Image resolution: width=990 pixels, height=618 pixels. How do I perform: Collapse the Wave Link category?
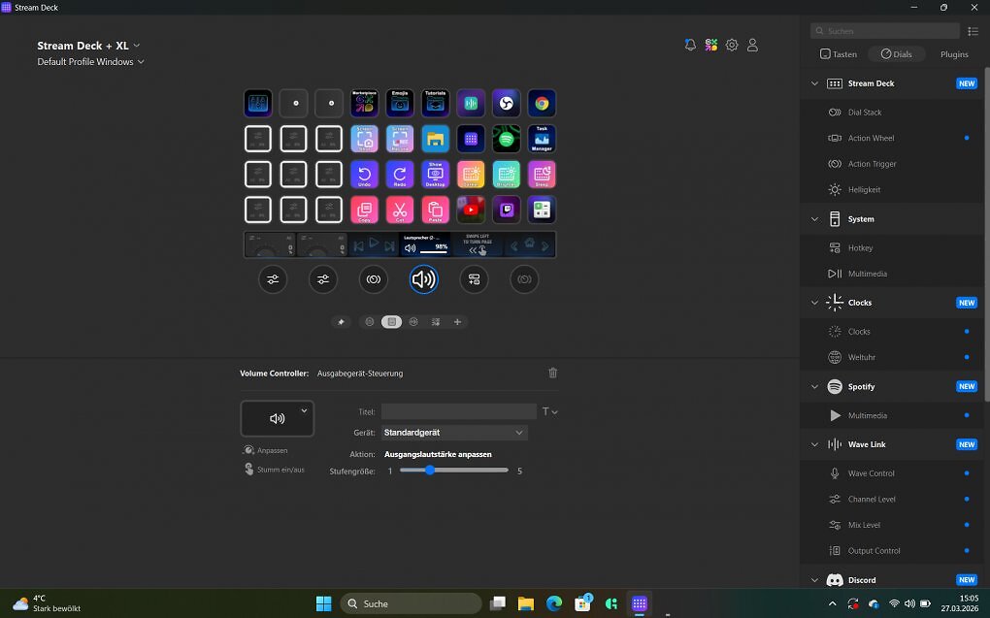(x=814, y=444)
